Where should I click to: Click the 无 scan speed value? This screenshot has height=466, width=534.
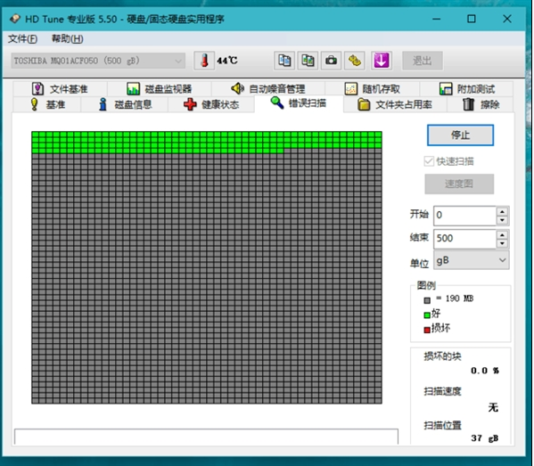[x=493, y=407]
